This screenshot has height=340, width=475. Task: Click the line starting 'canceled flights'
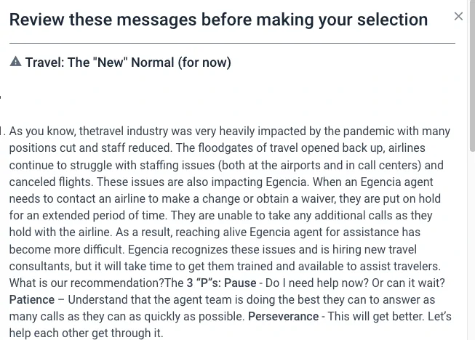(221, 182)
